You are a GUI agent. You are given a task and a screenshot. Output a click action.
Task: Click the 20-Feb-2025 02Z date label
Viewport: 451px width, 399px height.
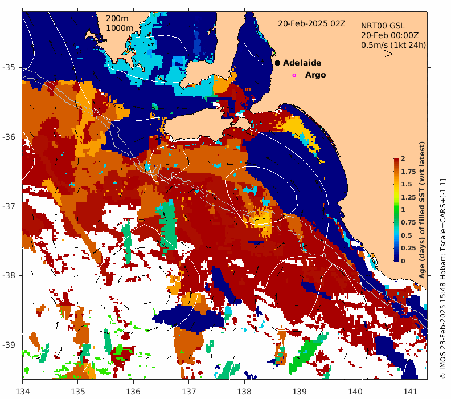[311, 23]
